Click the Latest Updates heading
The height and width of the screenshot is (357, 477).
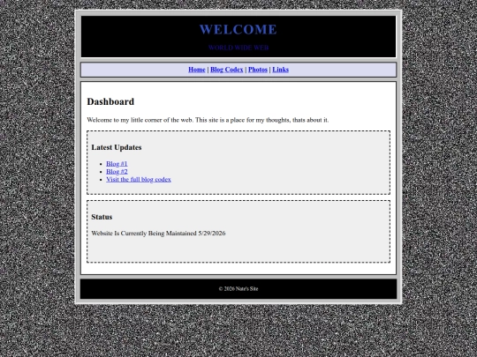tap(117, 147)
